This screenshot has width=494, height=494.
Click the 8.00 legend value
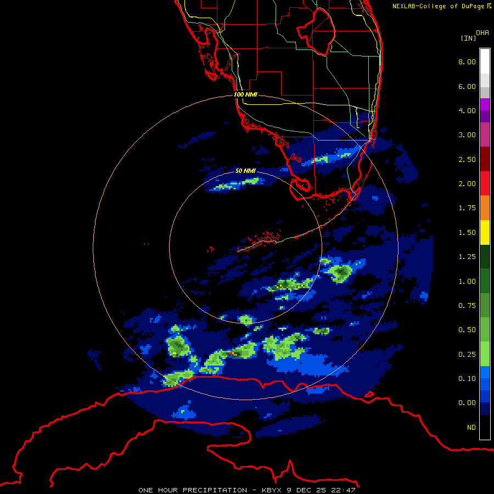coord(467,61)
